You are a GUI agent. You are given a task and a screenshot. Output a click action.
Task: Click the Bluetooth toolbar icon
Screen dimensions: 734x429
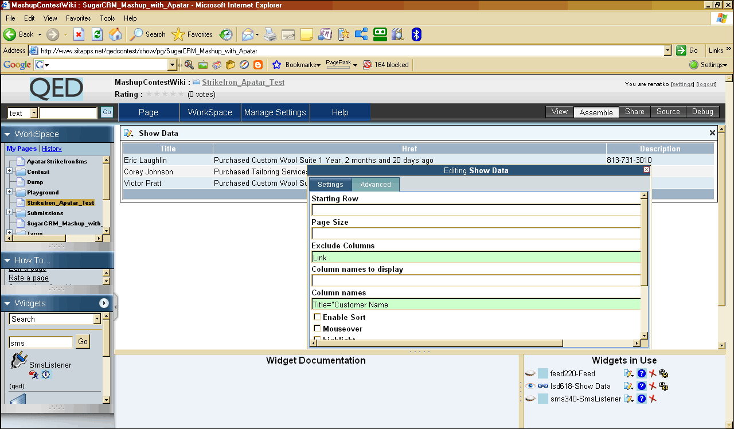pos(417,34)
